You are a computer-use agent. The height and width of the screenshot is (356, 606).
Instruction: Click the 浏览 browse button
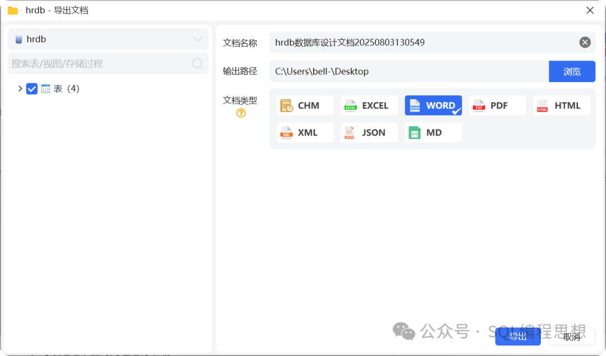(x=572, y=71)
